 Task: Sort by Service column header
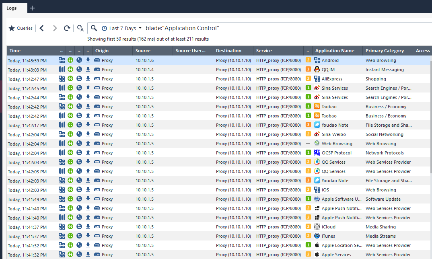[278, 51]
